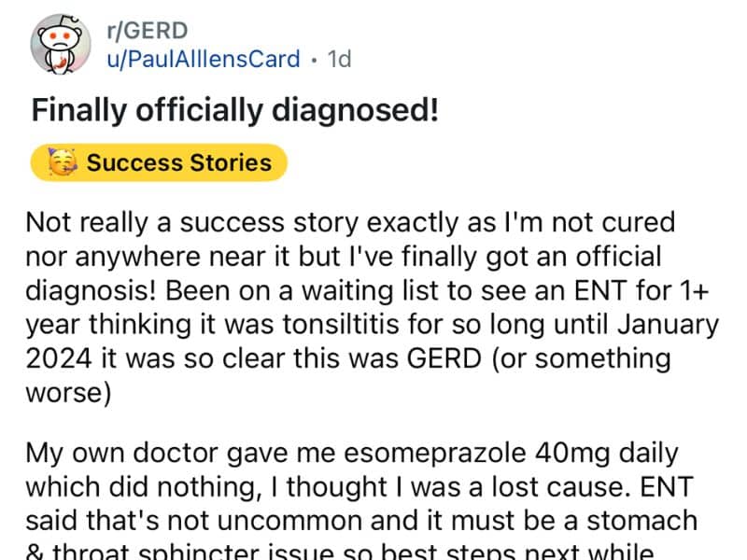Filter by the Success Stories flair
Image resolution: width=747 pixels, height=560 pixels.
coord(177,162)
